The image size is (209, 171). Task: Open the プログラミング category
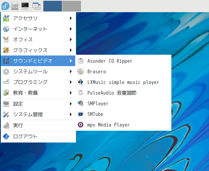[x=38, y=82]
